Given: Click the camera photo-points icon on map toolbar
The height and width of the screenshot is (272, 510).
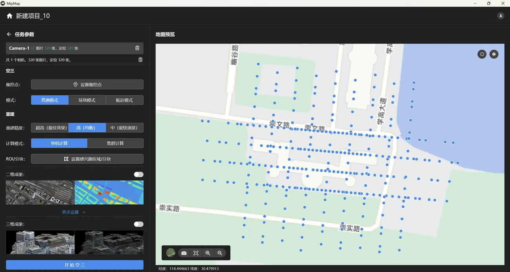Looking at the screenshot, I should [x=184, y=253].
